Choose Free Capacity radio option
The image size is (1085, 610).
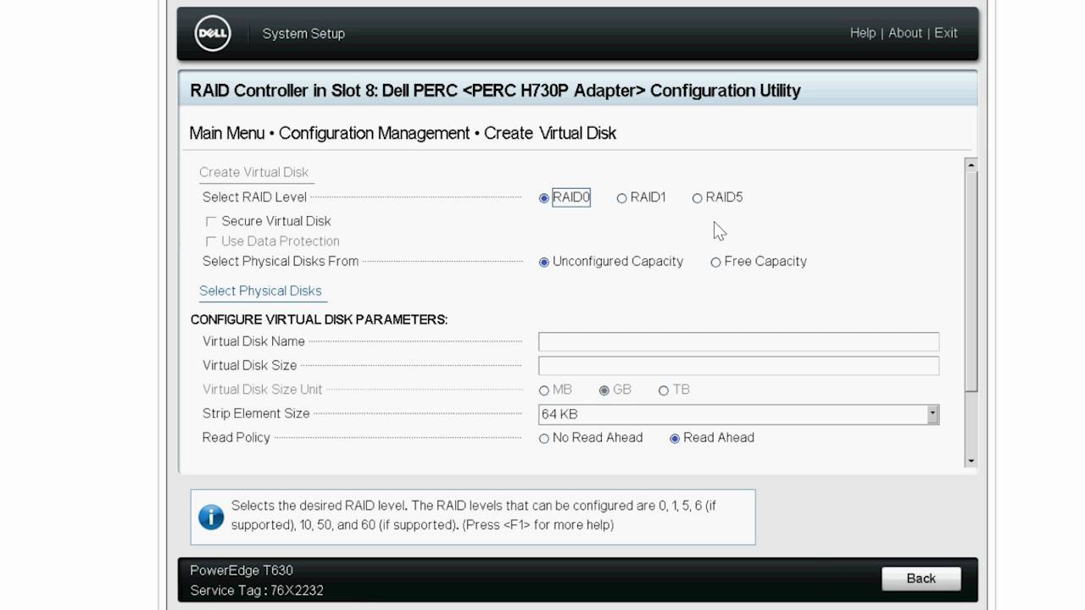[715, 263]
